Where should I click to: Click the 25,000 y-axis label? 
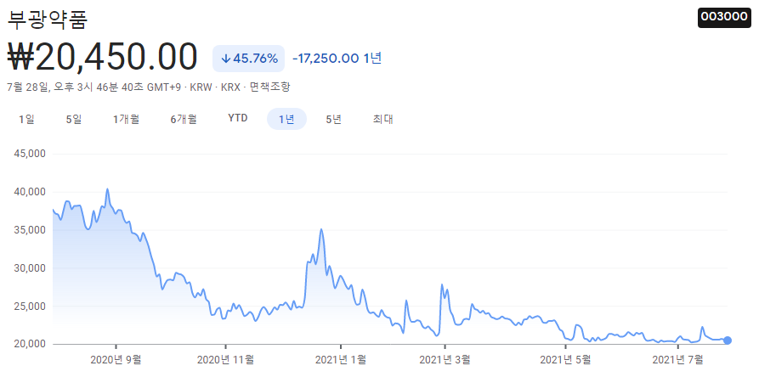point(31,306)
